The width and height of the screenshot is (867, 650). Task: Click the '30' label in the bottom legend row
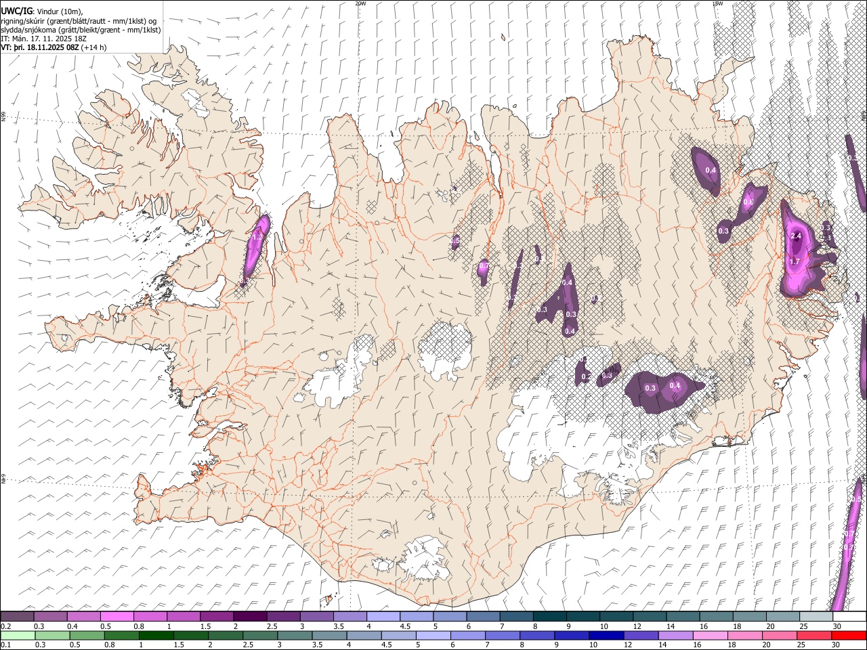834,645
